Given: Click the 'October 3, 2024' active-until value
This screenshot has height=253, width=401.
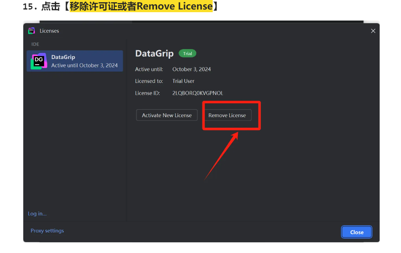Looking at the screenshot, I should coord(192,69).
